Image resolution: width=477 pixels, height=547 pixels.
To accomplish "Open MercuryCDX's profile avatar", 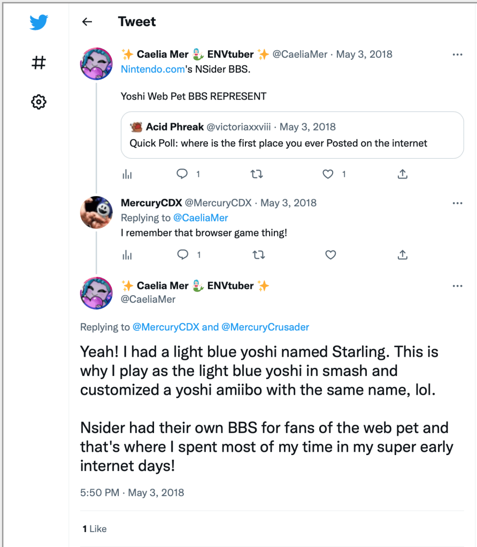I will [x=96, y=212].
